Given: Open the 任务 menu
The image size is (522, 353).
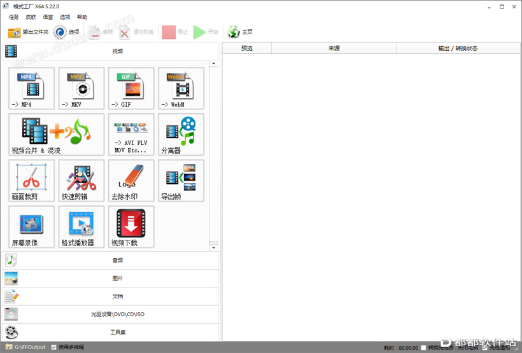Looking at the screenshot, I should pyautogui.click(x=14, y=17).
